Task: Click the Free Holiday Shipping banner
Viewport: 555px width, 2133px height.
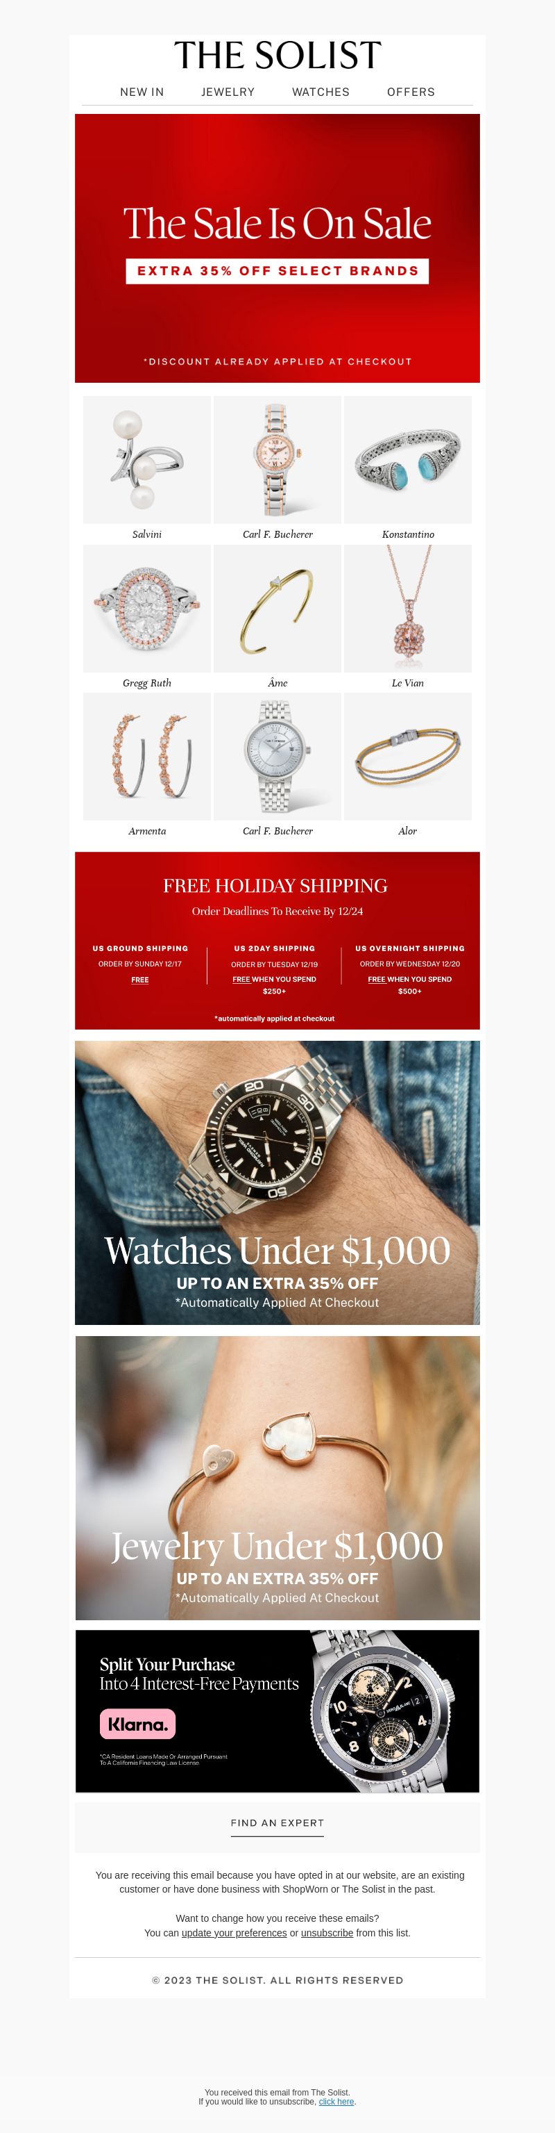Action: tap(277, 941)
